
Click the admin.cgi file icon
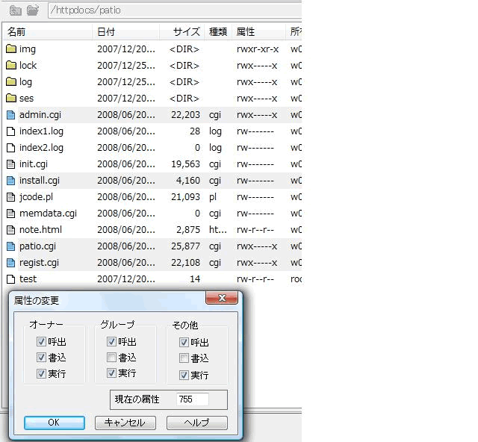tap(11, 115)
